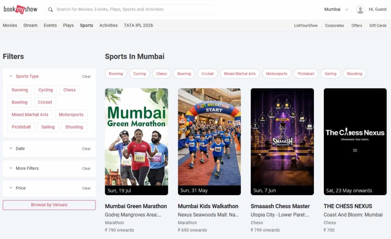This screenshot has width=391, height=239.
Task: Click the Hi, Guest label
Action: [378, 10]
